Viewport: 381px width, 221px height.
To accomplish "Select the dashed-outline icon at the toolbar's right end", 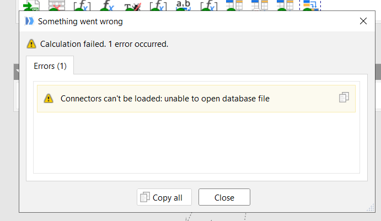I will [310, 6].
